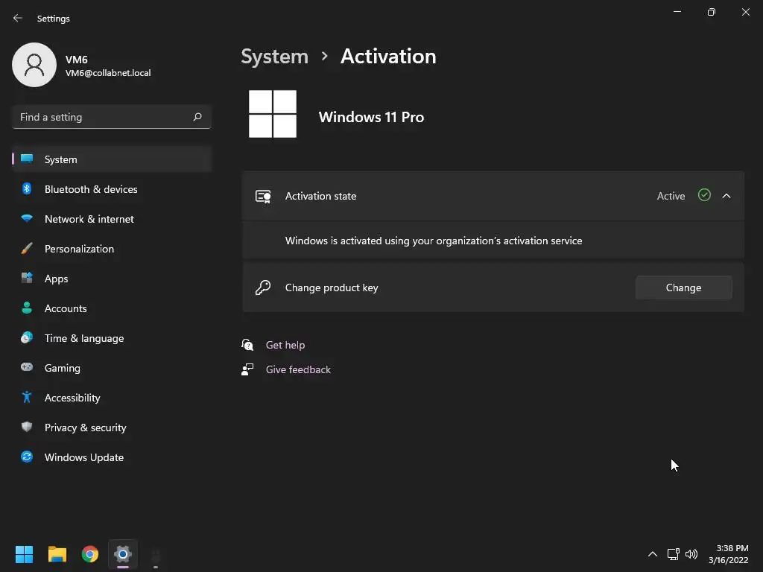Open the Get help link
This screenshot has height=572, width=763.
285,345
